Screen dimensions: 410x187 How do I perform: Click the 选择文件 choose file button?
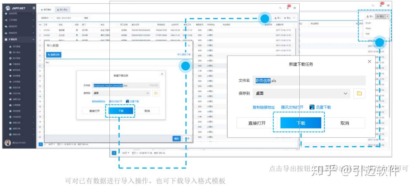[x=54, y=54]
